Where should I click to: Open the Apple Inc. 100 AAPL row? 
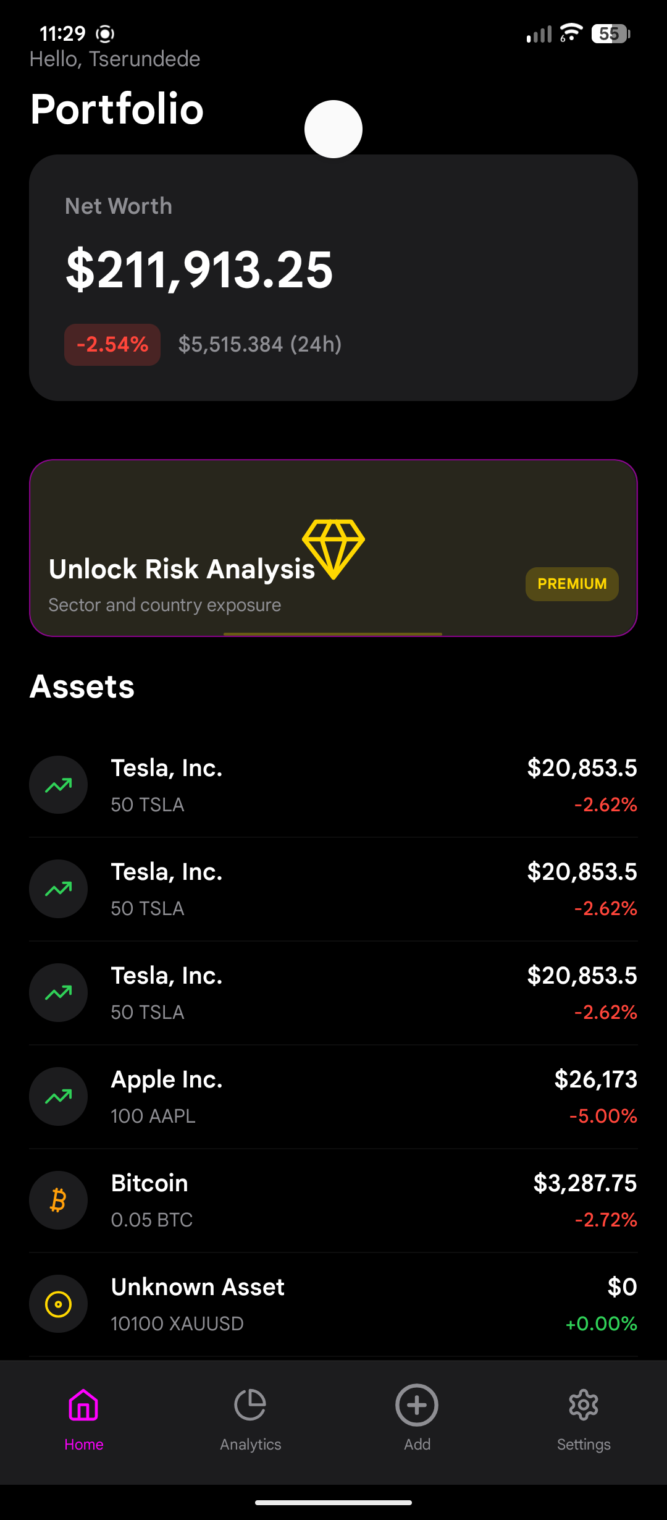pos(333,1097)
